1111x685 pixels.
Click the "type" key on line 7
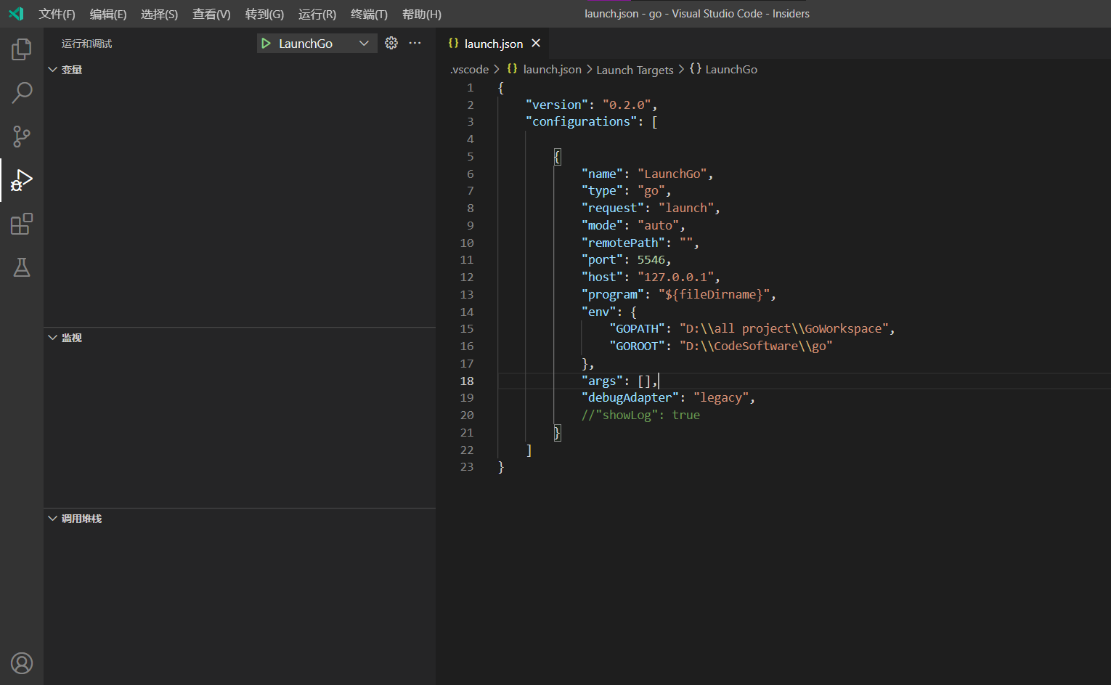pos(602,190)
